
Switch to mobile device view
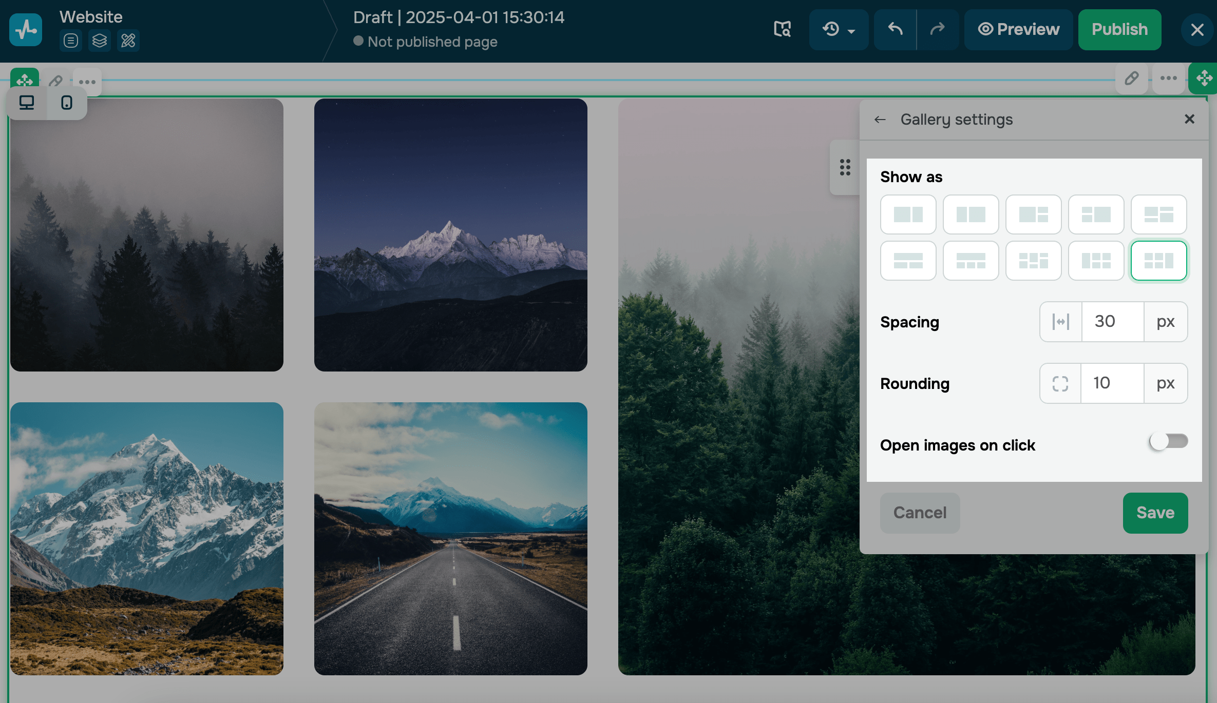pyautogui.click(x=67, y=103)
